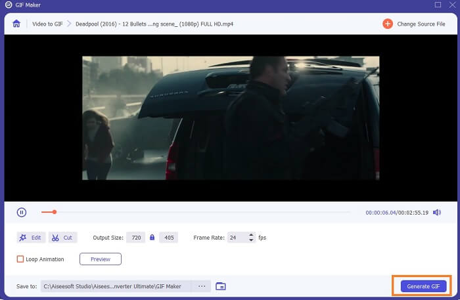Screen dimensions: 460x300
Task: Increase frame rate with the up arrow
Action: [251, 234]
